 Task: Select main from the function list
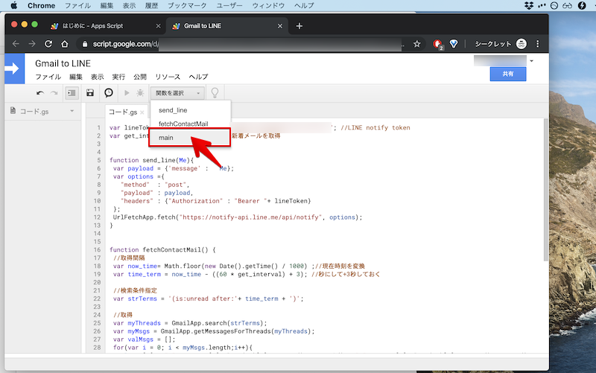[x=165, y=138]
